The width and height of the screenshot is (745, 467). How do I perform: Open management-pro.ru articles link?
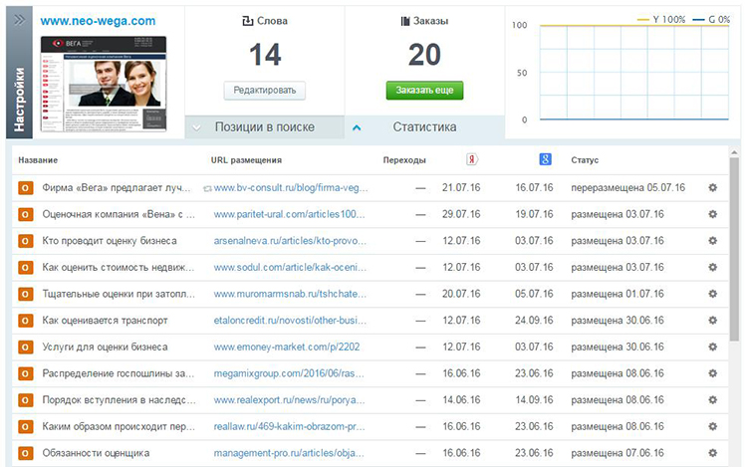tap(289, 453)
